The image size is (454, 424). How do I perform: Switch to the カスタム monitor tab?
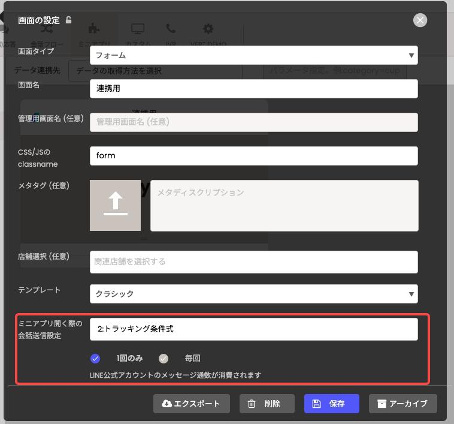tap(138, 34)
